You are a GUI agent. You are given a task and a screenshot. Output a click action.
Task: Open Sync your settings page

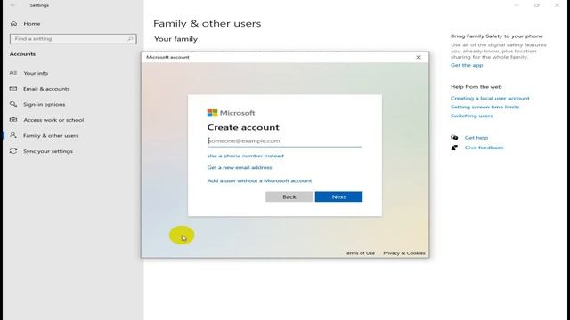click(x=48, y=151)
